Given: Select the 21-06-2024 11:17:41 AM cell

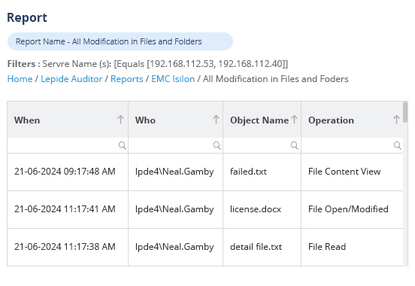Looking at the screenshot, I should pyautogui.click(x=68, y=209).
